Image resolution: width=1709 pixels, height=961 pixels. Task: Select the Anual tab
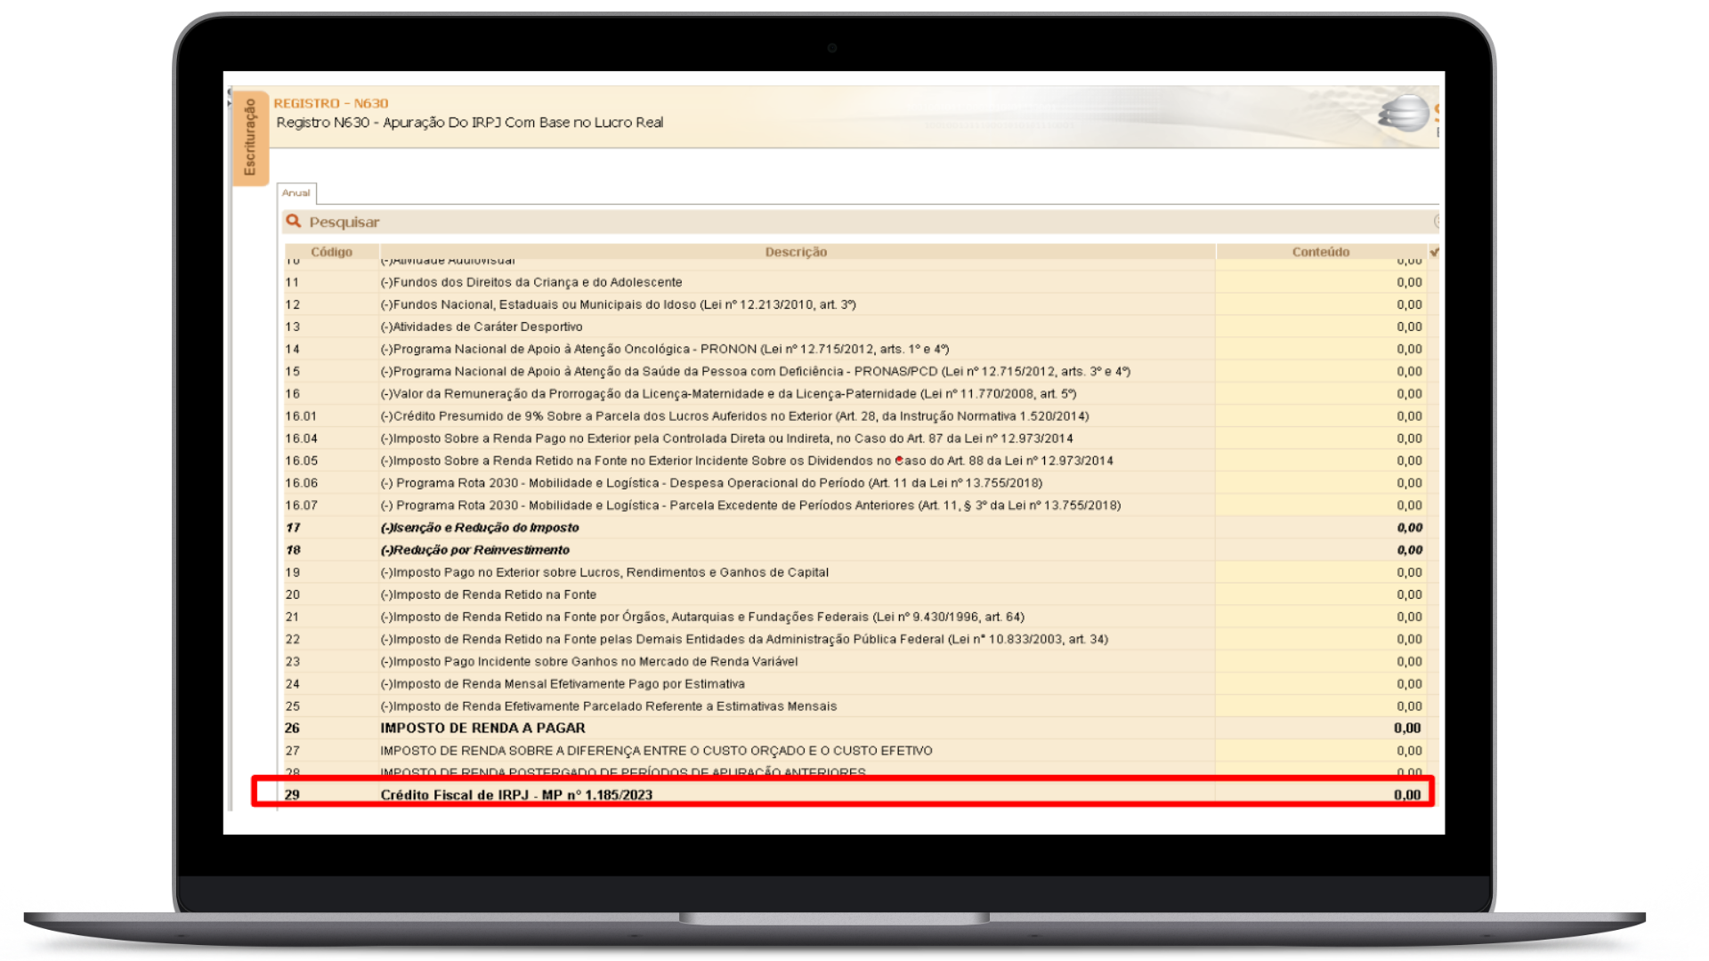point(296,193)
